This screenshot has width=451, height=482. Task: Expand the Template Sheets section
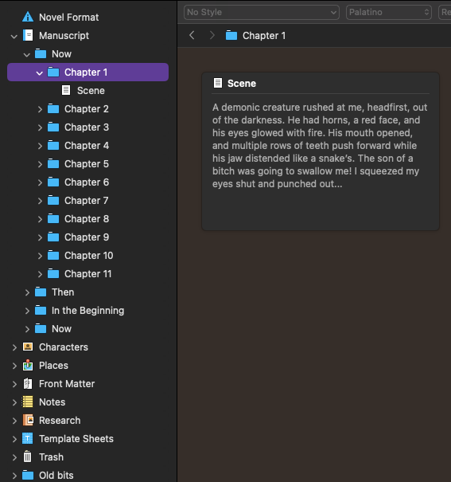click(x=14, y=439)
